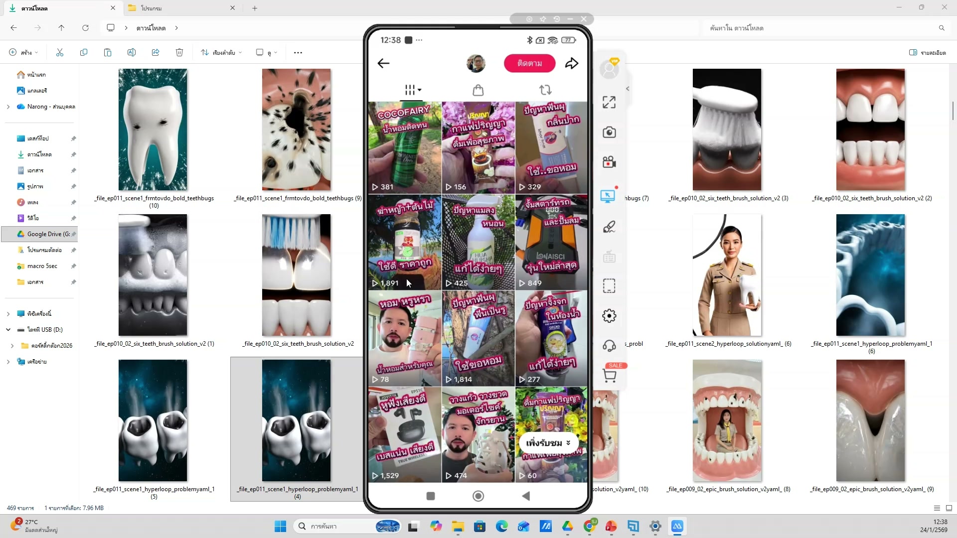Click the fullscreen expand icon in mirror sidebar
This screenshot has width=957, height=538.
(609, 102)
